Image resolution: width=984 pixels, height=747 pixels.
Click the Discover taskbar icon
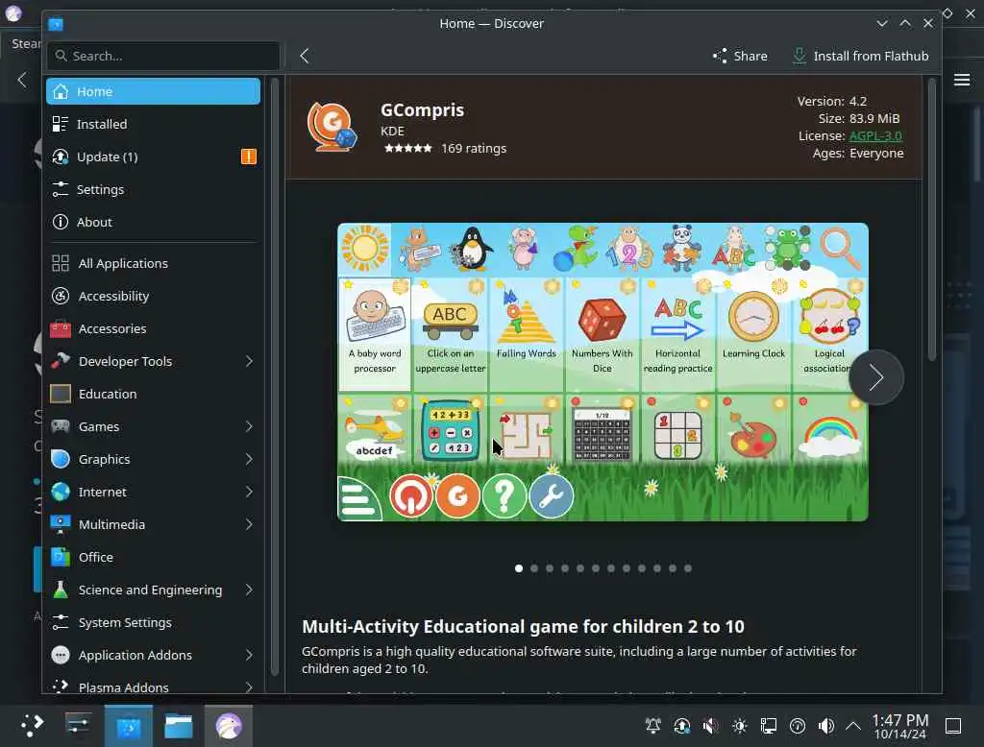(129, 726)
